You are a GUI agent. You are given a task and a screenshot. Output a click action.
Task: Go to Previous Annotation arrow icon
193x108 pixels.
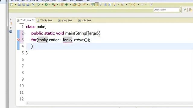click(122, 4)
